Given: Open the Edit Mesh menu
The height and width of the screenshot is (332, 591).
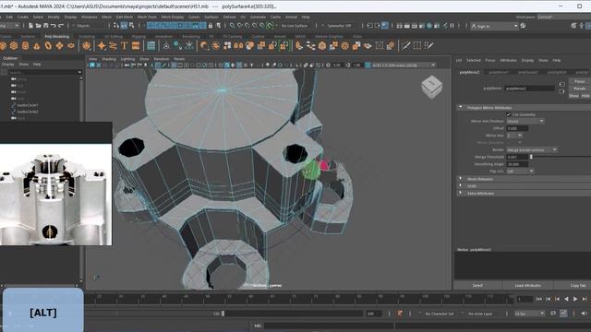Looking at the screenshot, I should coord(124,17).
